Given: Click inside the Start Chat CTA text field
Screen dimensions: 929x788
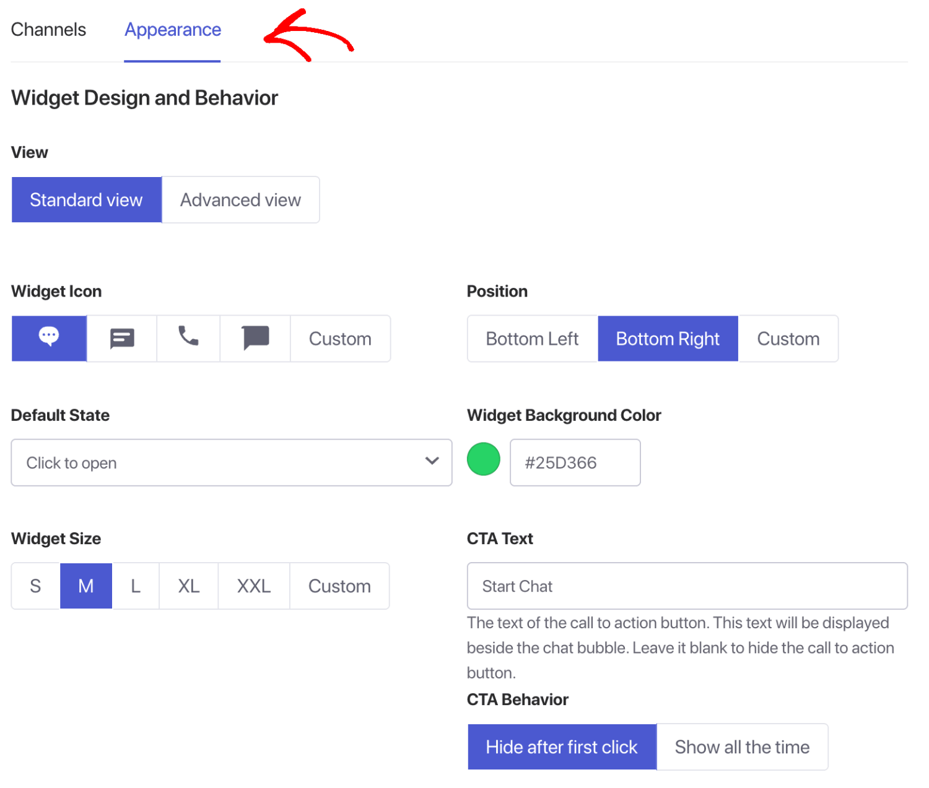Looking at the screenshot, I should coord(686,586).
